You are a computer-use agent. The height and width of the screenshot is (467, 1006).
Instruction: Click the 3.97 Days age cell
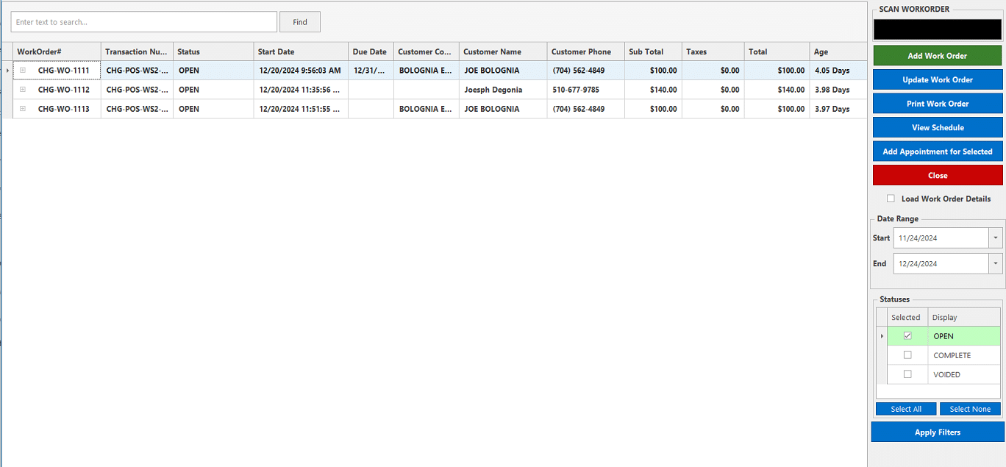838,109
